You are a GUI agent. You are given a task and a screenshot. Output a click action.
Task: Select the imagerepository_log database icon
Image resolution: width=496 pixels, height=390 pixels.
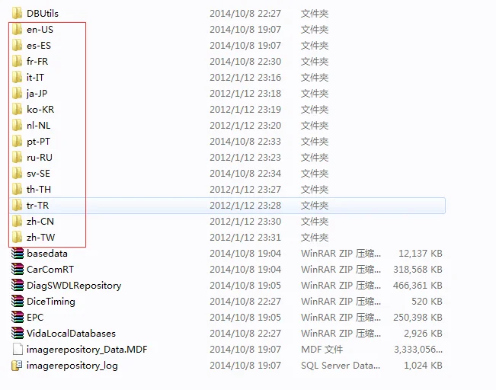(17, 366)
